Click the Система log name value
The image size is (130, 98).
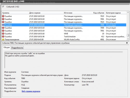click(25, 72)
